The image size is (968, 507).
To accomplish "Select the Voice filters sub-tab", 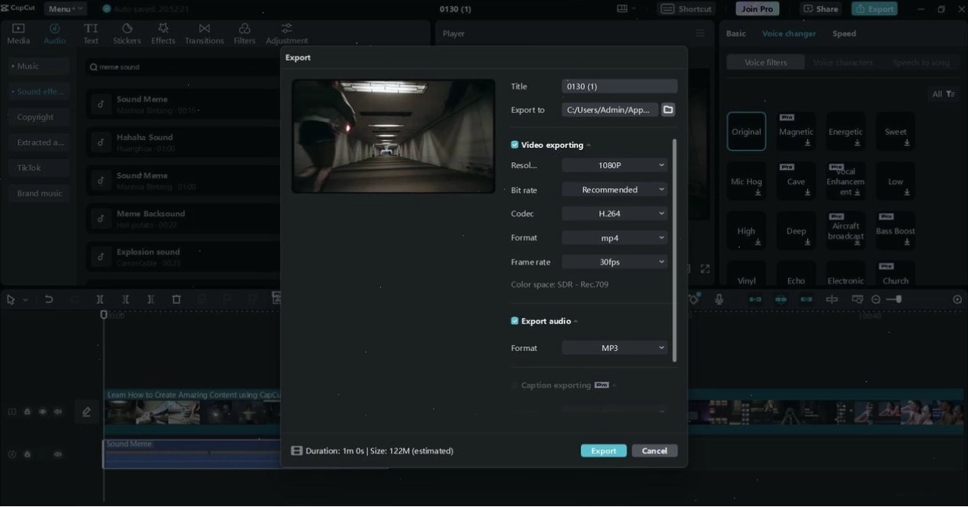I will point(765,62).
